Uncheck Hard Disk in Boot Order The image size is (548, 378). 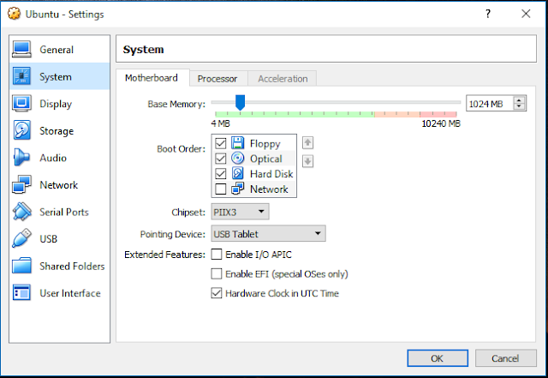click(x=221, y=174)
